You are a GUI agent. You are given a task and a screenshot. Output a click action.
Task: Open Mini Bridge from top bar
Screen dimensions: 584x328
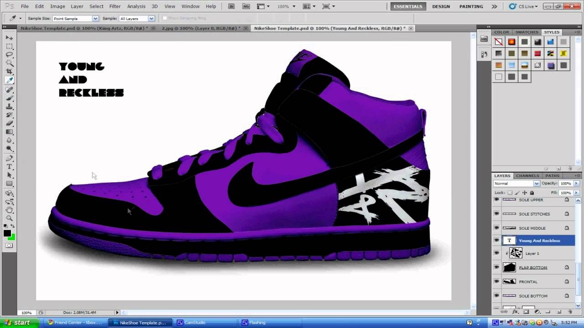point(246,6)
